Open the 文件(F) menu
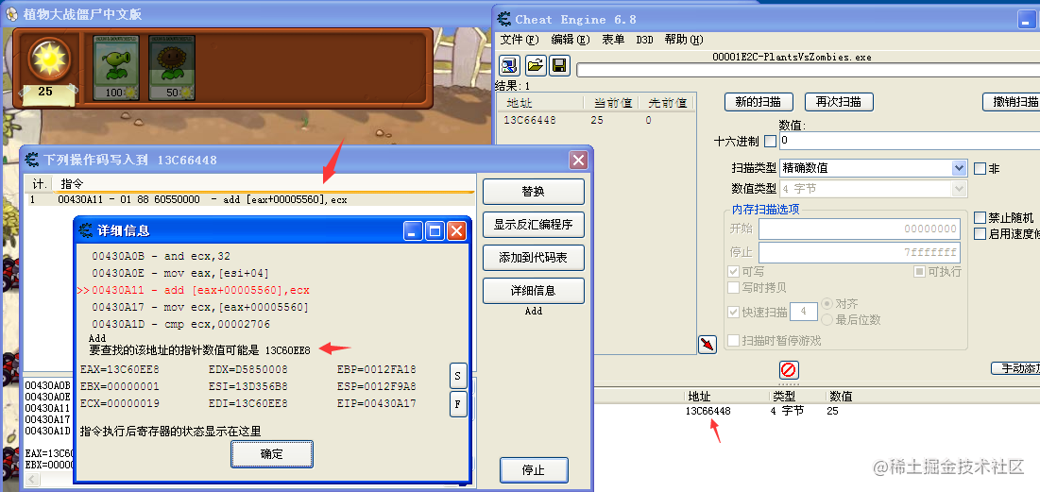Image resolution: width=1040 pixels, height=492 pixels. click(520, 40)
